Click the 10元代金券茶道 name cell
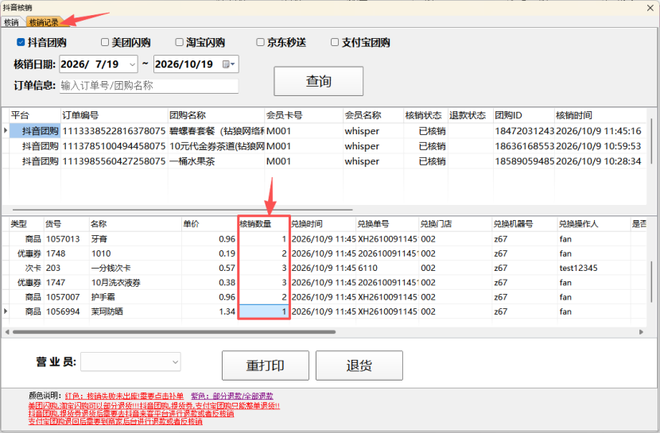 click(x=216, y=146)
